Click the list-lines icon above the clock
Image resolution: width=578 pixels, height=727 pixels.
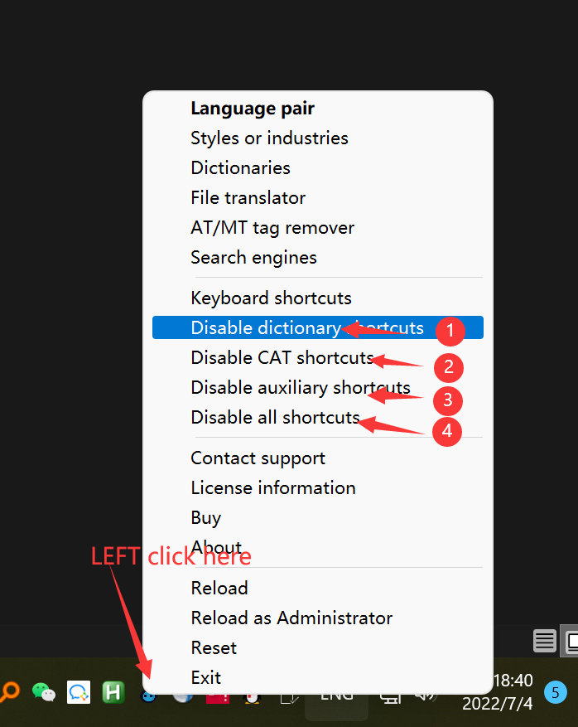coord(544,641)
